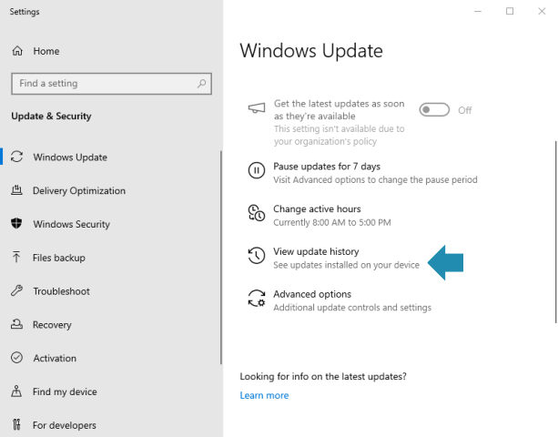This screenshot has width=558, height=437.
Task: Click 'Visit Advanced options' pause period text
Action: tap(375, 179)
